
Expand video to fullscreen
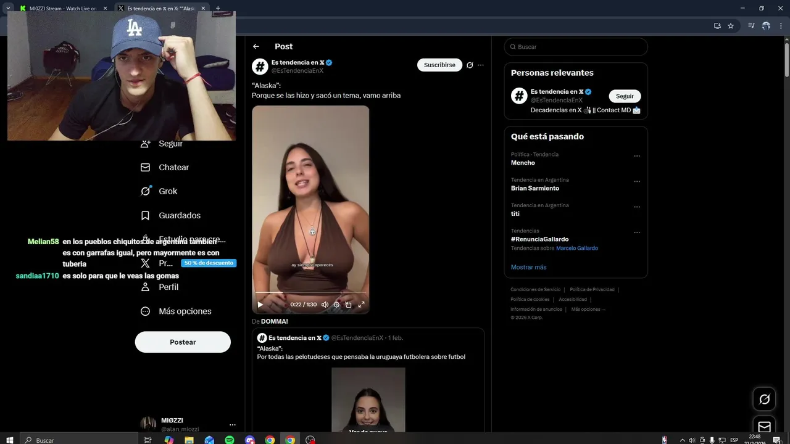pos(362,305)
